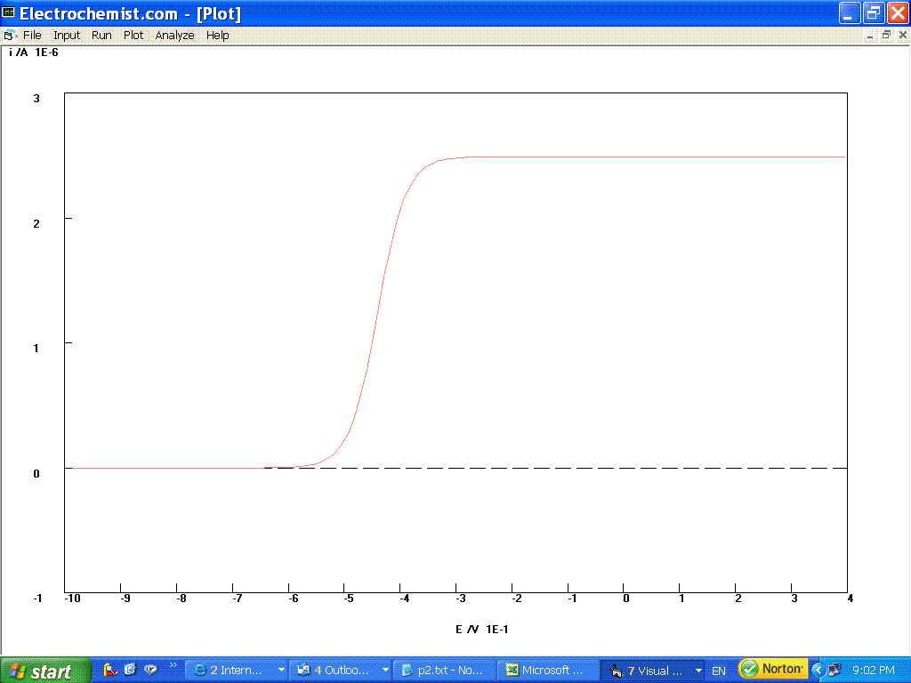Click the Electrochemist app icon in title bar

point(10,13)
